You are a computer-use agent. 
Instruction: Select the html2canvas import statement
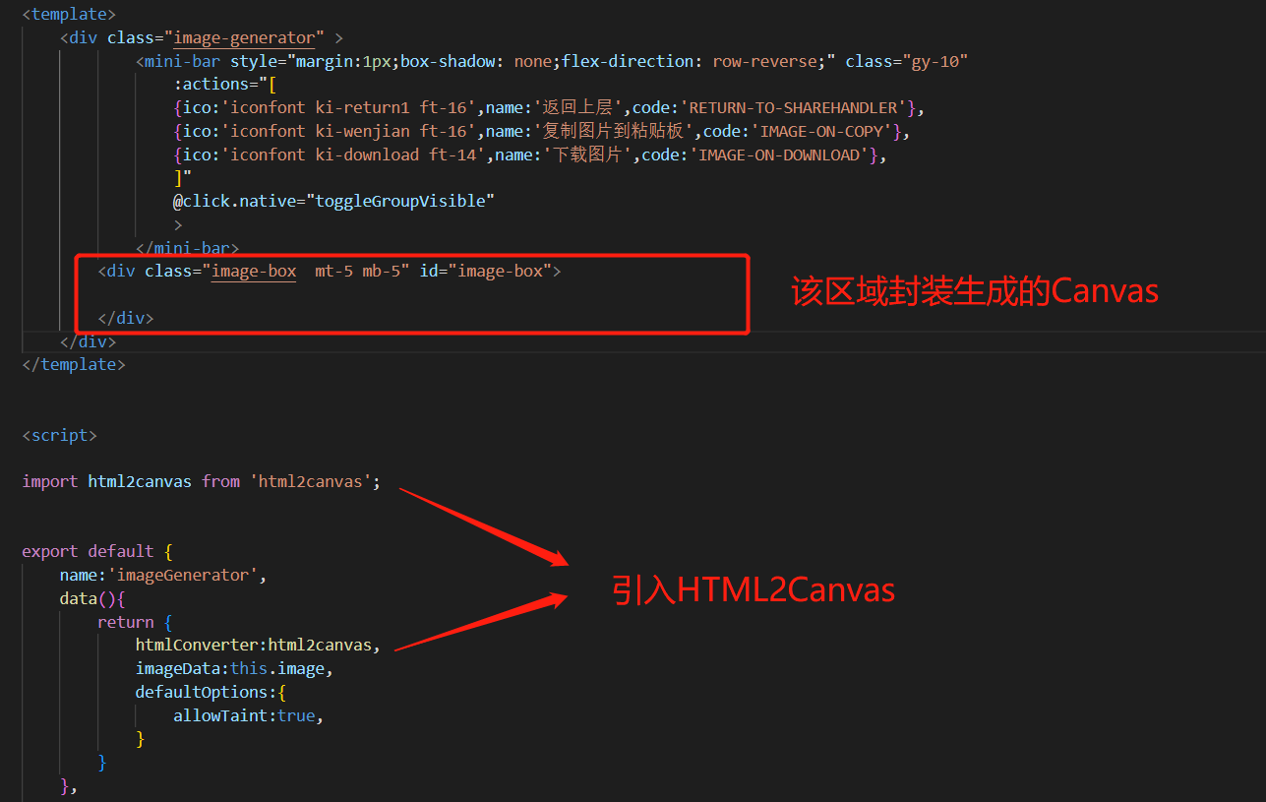pos(197,480)
